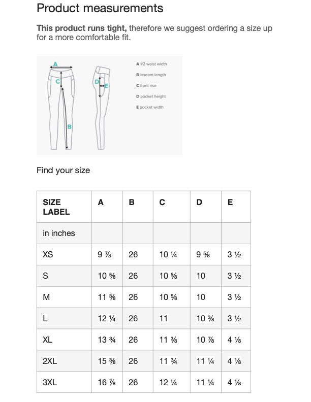Click the 'C front rise' legend entry
Viewport: 311px width, 402px height.
(146, 86)
